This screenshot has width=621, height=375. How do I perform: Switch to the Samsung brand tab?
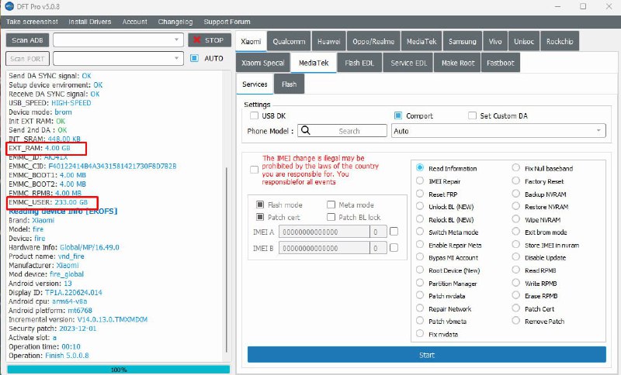pyautogui.click(x=462, y=41)
